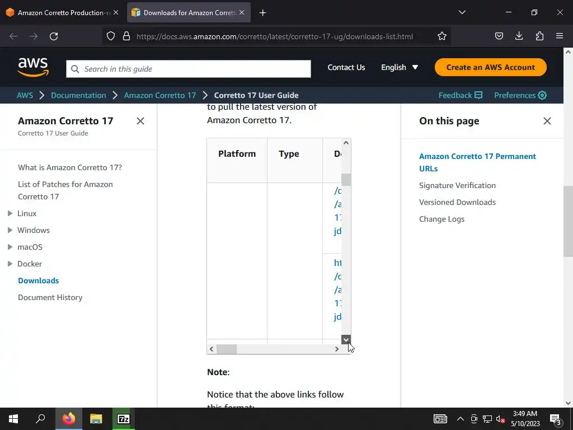
Task: Open the notification center icon
Action: (x=555, y=419)
